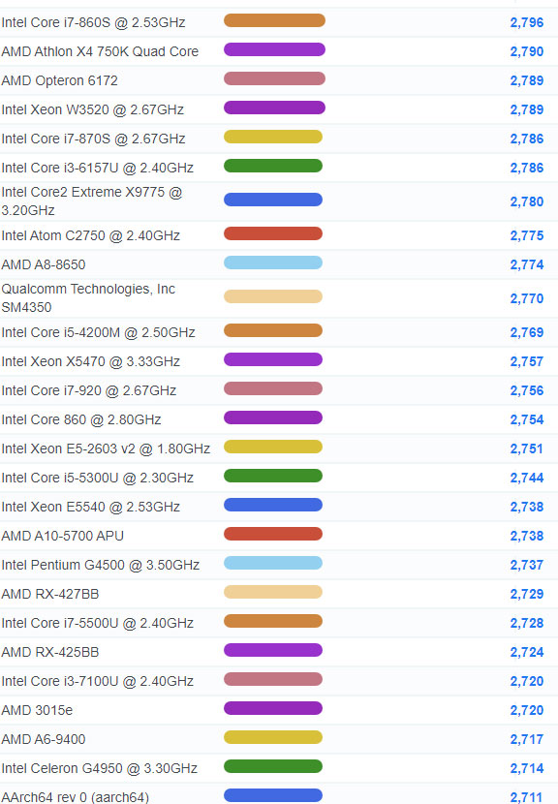Click score 2,780 for Core2 Extreme X9775

(x=527, y=202)
